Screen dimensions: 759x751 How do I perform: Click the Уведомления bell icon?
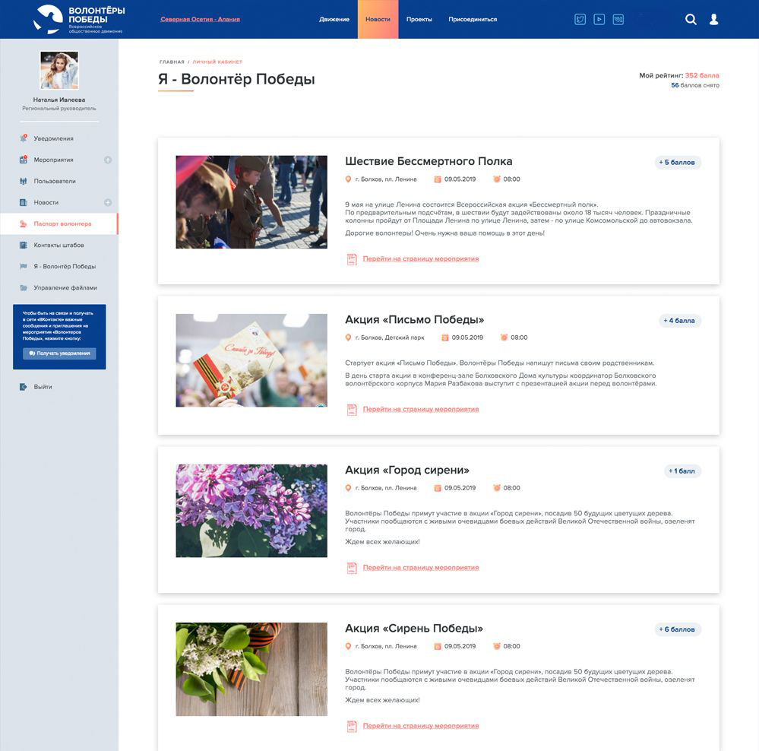pyautogui.click(x=24, y=138)
